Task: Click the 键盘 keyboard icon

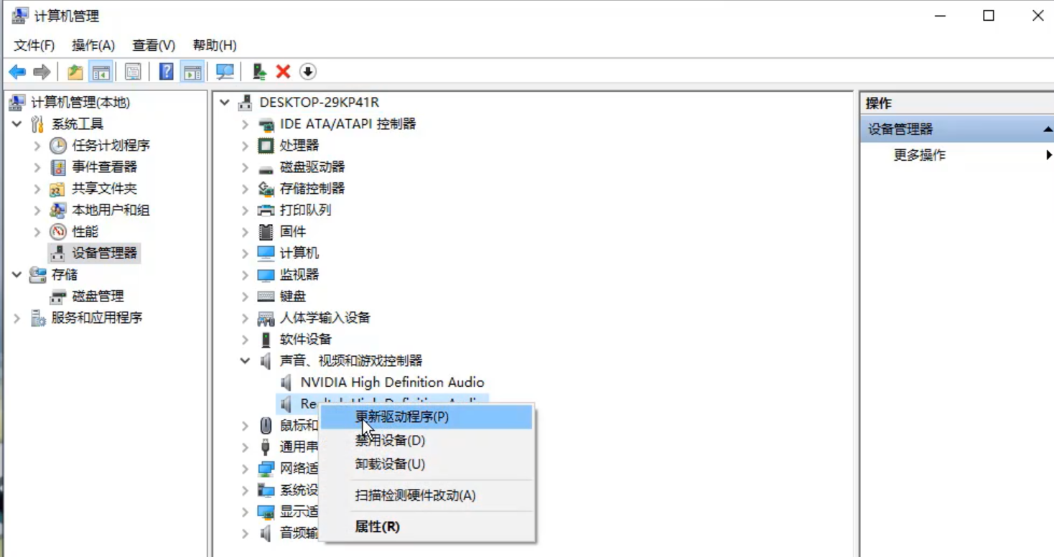Action: click(x=266, y=296)
